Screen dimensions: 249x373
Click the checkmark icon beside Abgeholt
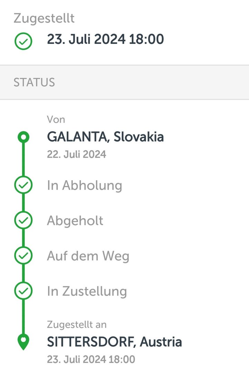point(23,221)
